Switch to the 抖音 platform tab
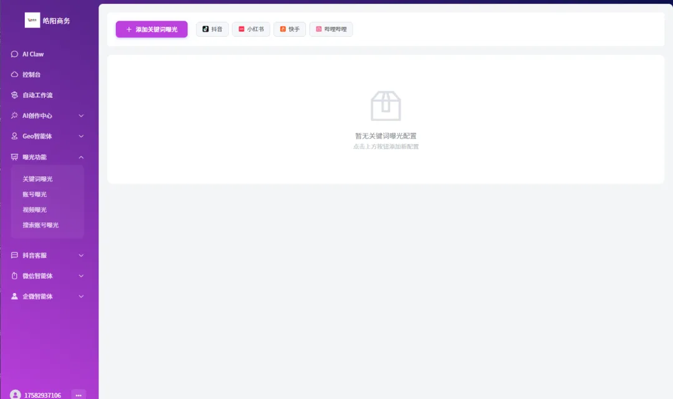Viewport: 673px width, 399px height. (212, 29)
